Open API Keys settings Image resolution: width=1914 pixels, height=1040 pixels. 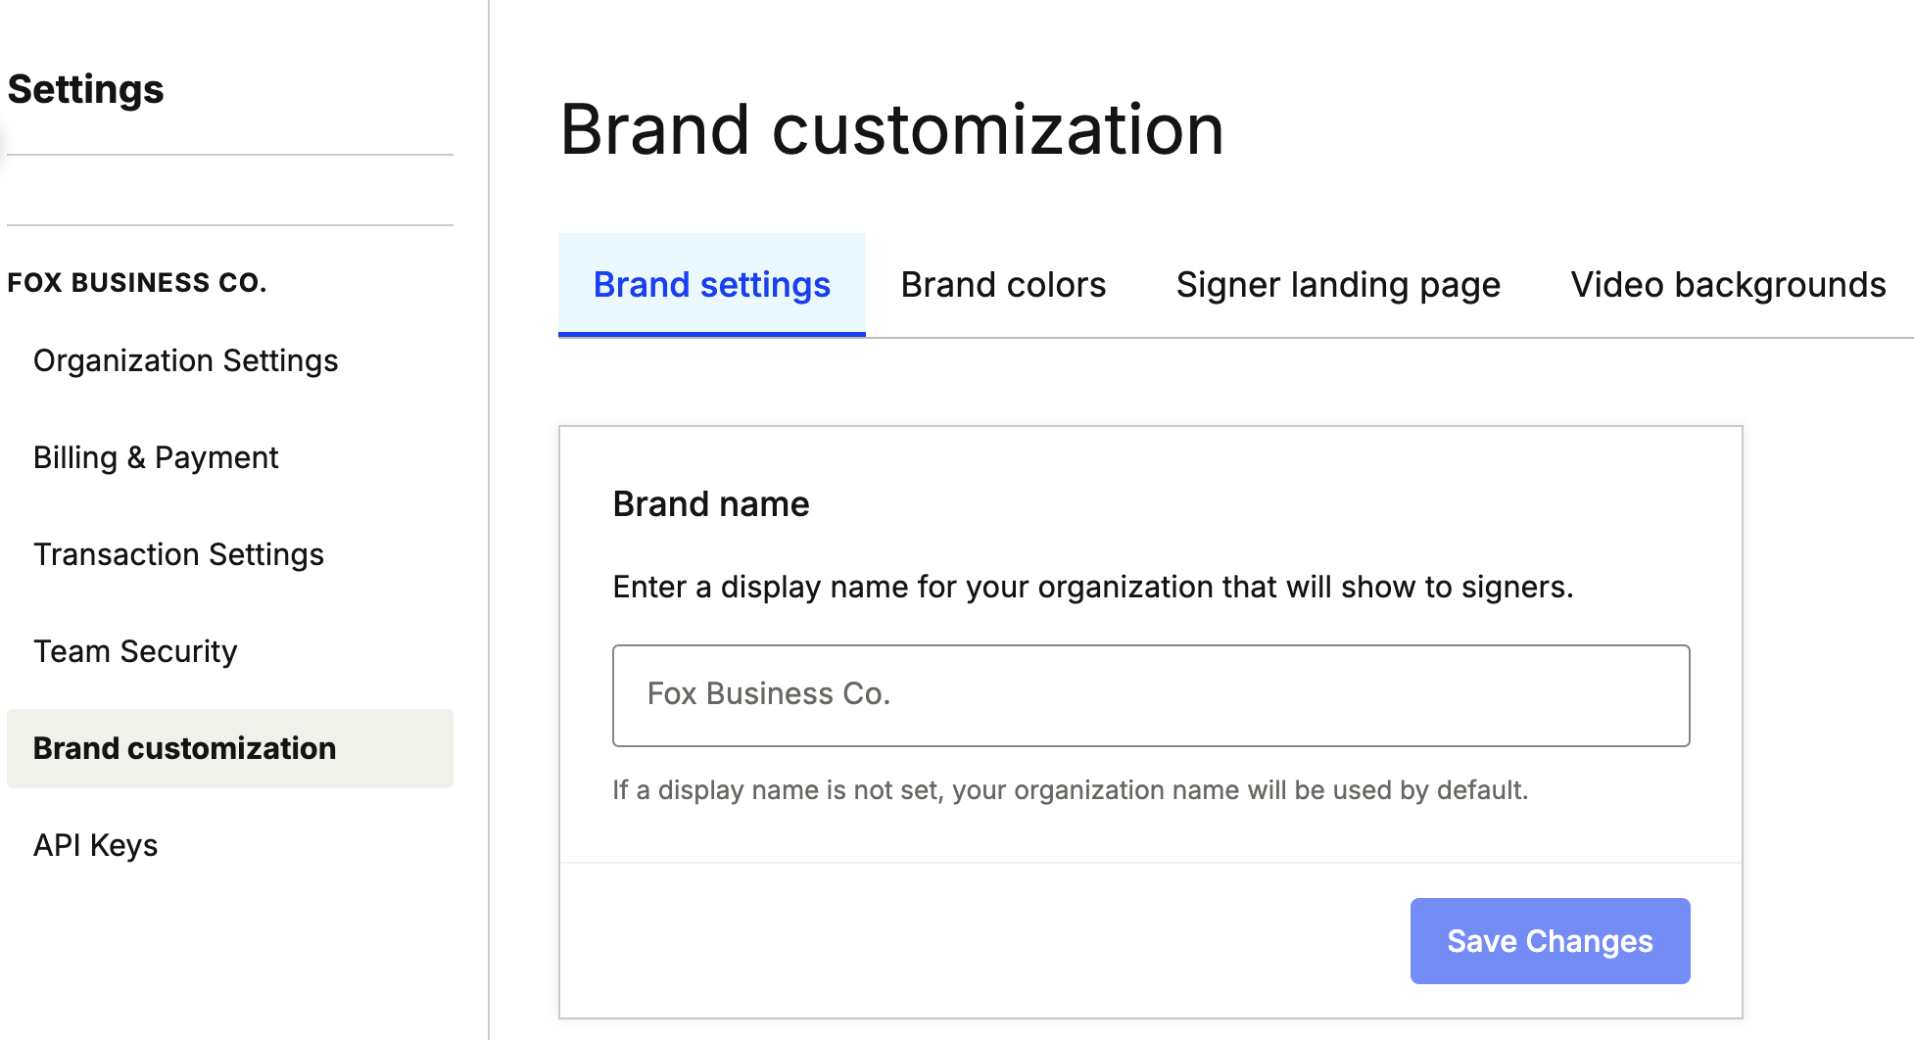point(96,845)
